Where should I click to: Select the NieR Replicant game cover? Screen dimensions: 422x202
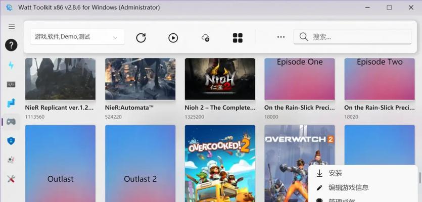click(x=60, y=79)
